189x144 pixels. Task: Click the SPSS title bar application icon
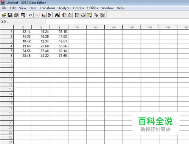tap(3, 3)
